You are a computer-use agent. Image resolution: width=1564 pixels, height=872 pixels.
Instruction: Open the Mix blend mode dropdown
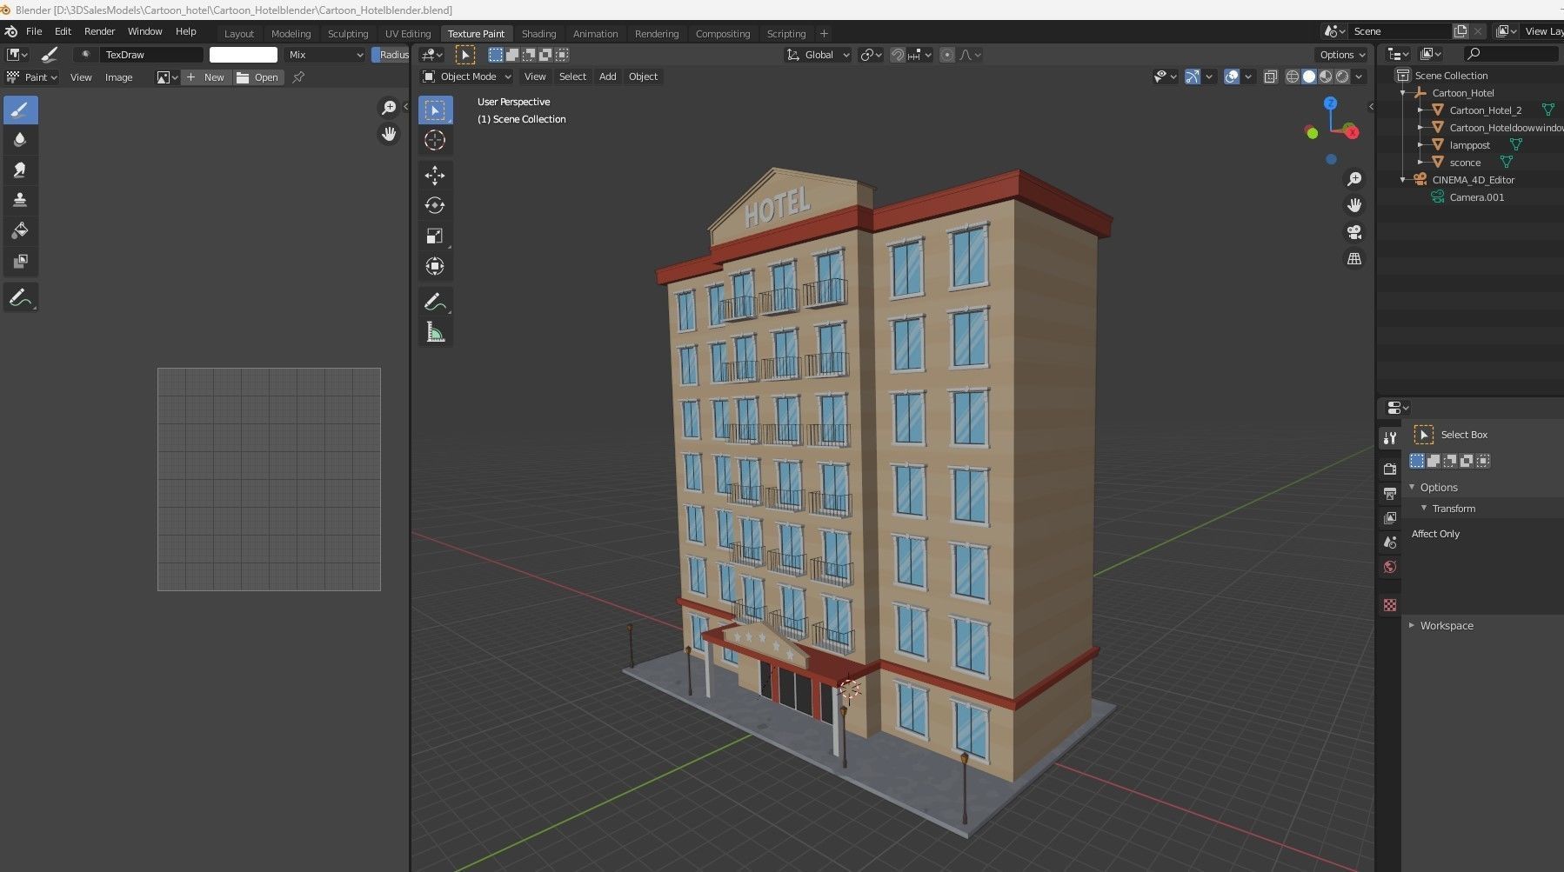pos(326,55)
